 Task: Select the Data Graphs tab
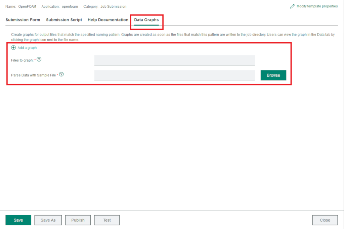point(146,20)
